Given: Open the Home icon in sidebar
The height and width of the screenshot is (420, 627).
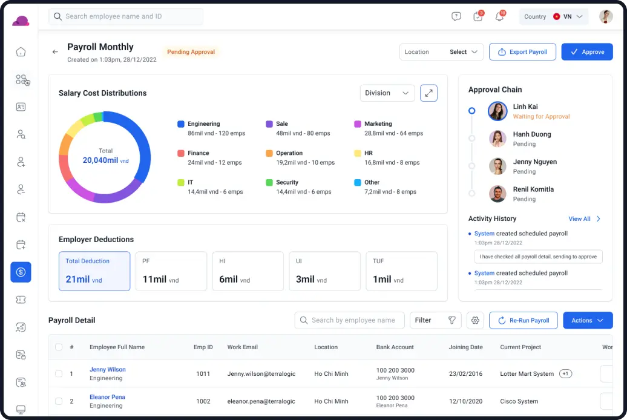Looking at the screenshot, I should click(x=21, y=51).
